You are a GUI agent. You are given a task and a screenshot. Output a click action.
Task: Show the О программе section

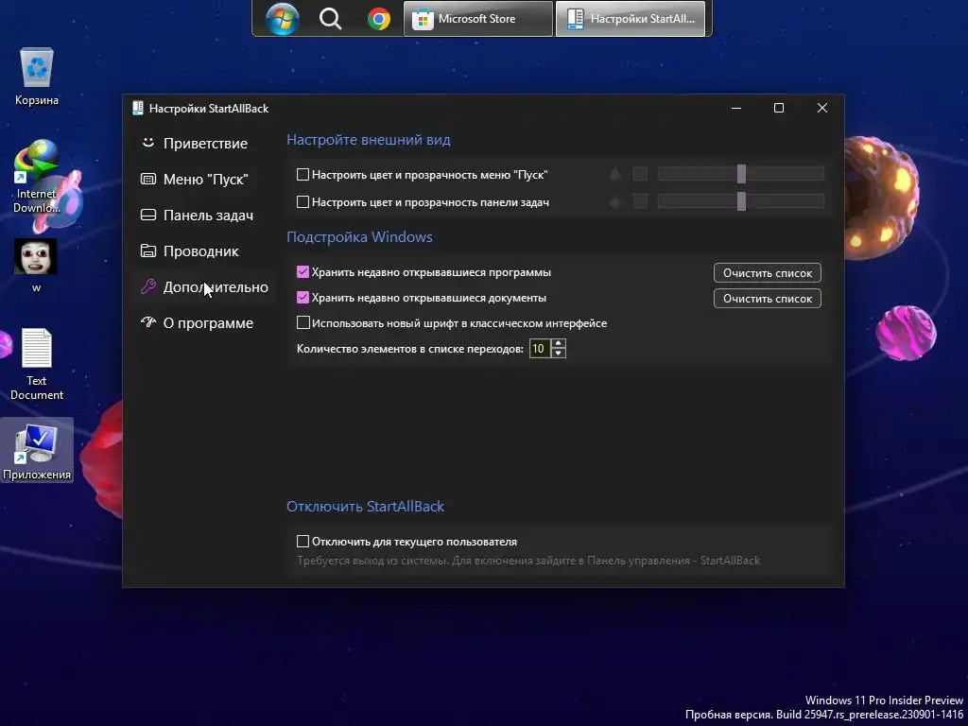(205, 323)
